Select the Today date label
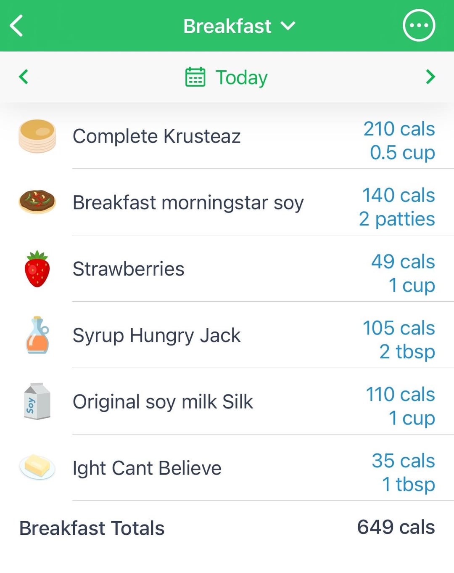Viewport: 454px width, 573px height. (x=241, y=77)
